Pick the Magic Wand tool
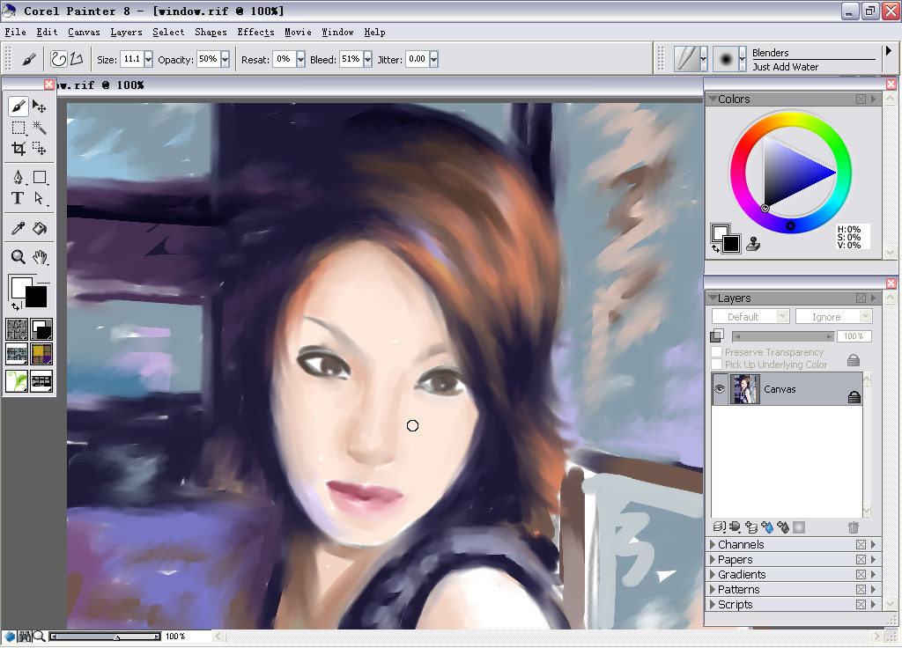 (x=39, y=128)
